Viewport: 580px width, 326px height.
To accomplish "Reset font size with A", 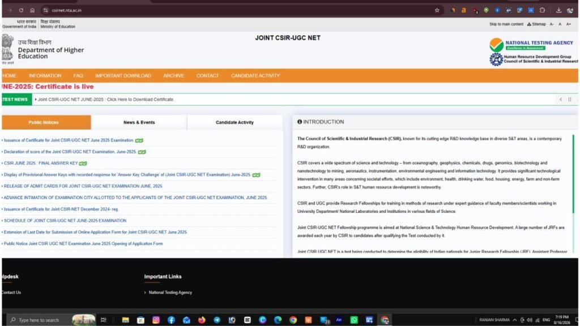I will click(560, 24).
